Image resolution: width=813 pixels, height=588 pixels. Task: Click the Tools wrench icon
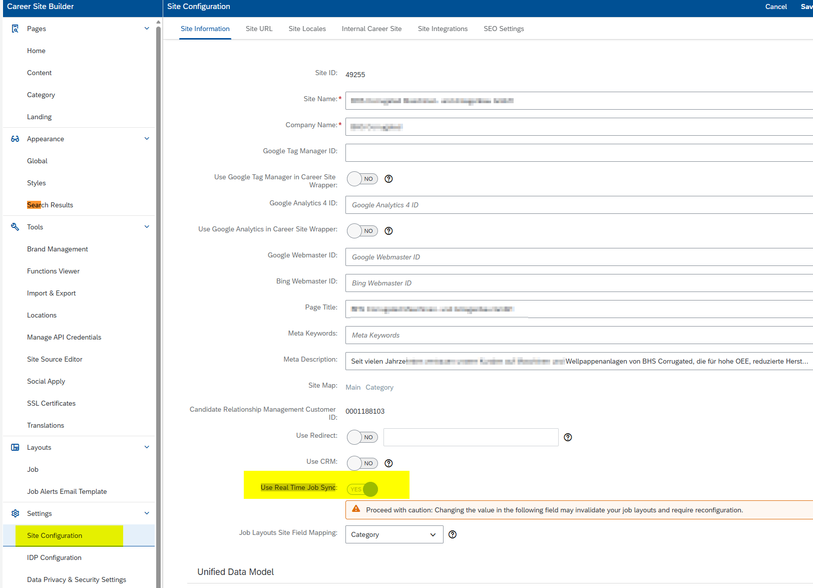tap(15, 227)
